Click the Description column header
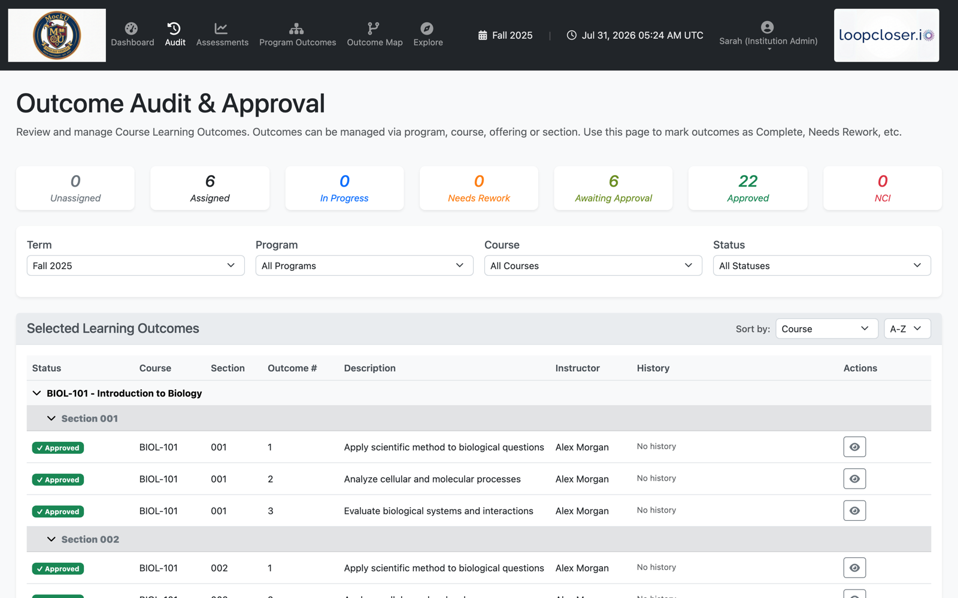Viewport: 958px width, 598px height. pyautogui.click(x=370, y=368)
